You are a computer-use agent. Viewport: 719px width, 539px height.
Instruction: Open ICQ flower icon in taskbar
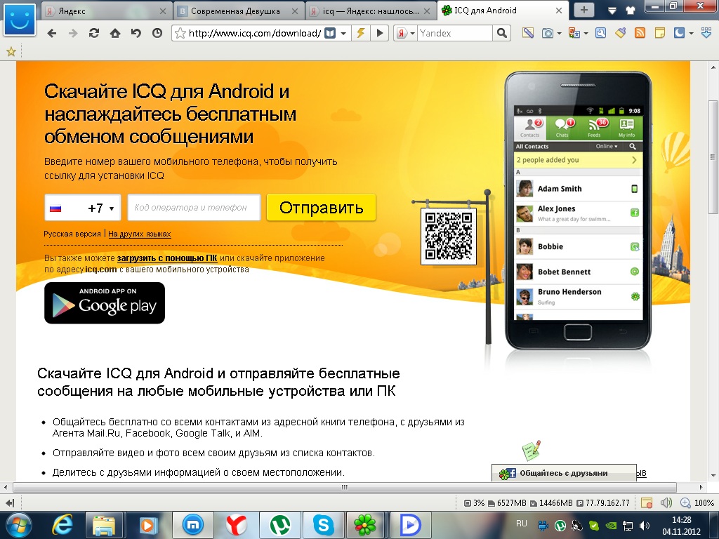(366, 525)
